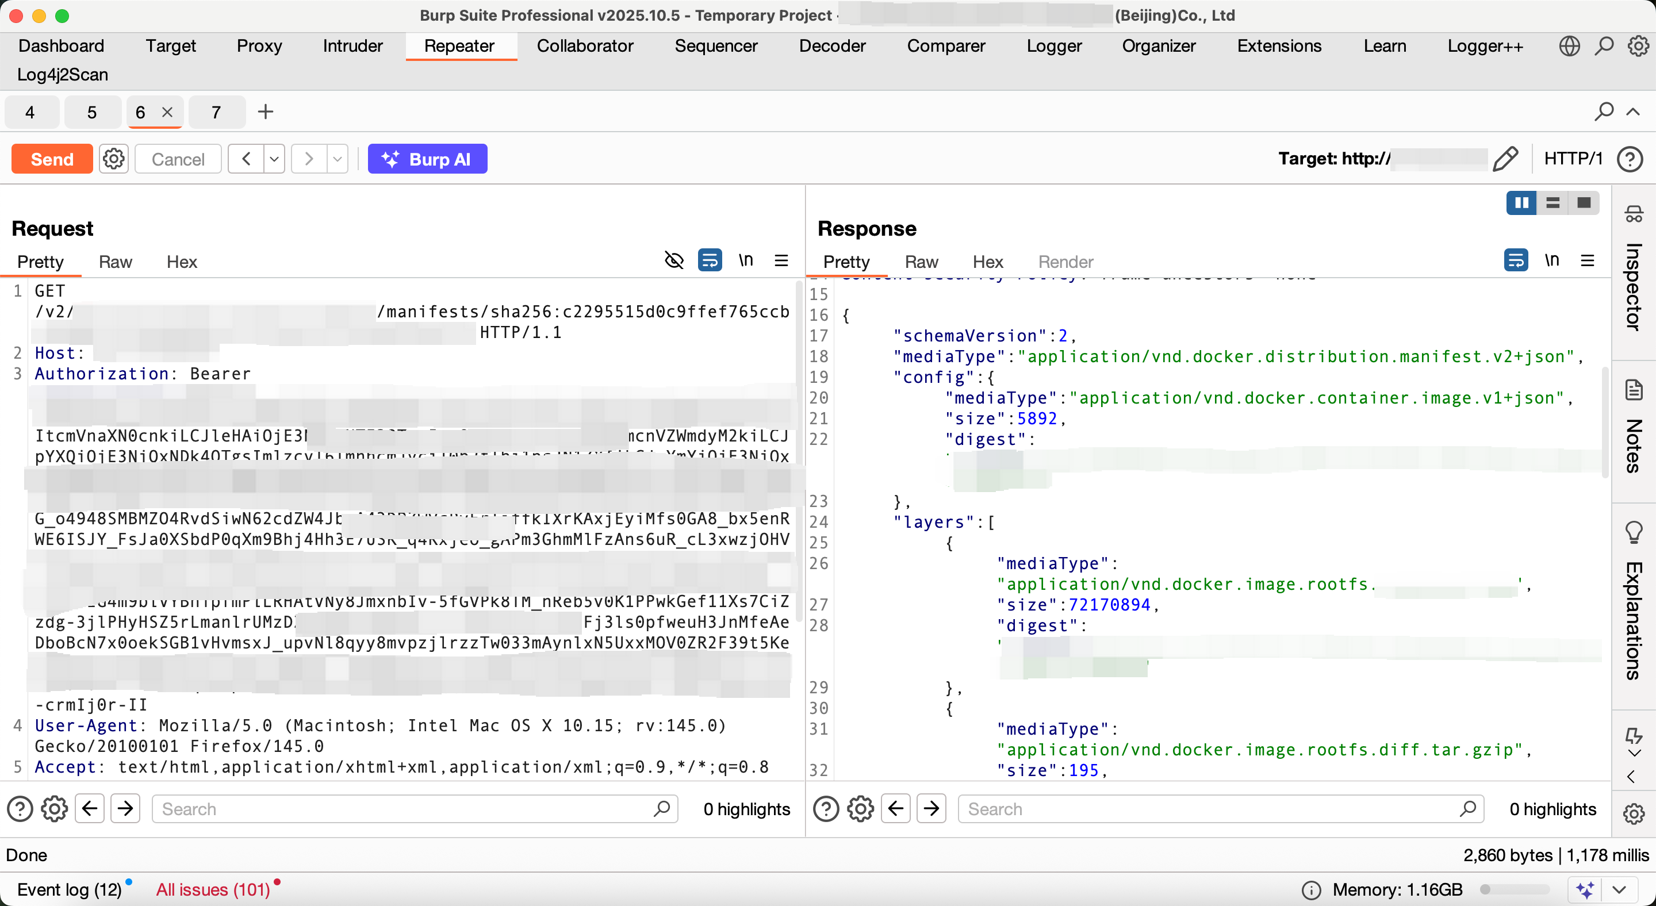Switch to the Decoder tab

(832, 45)
